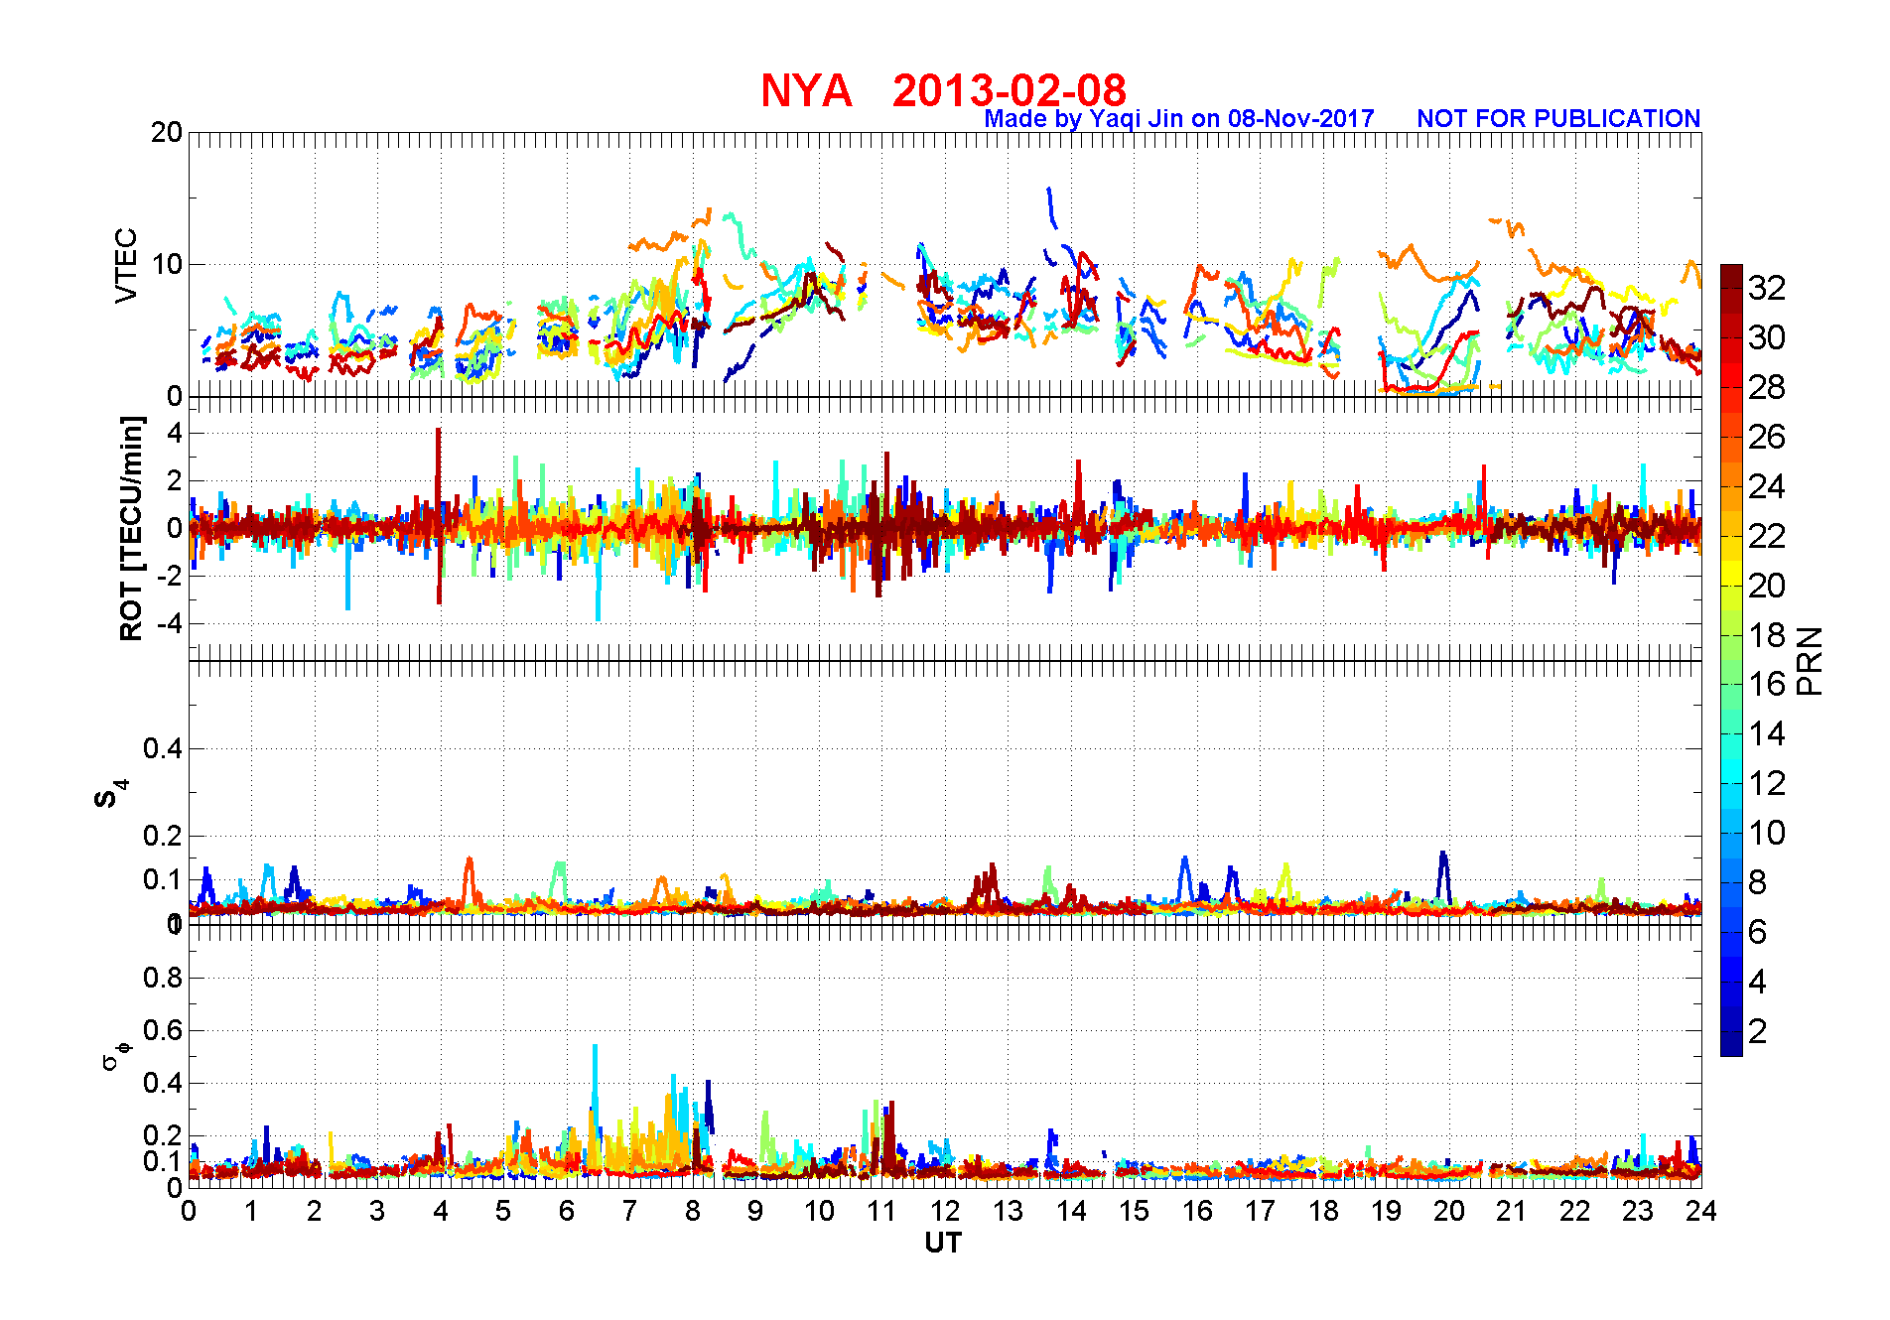
Task: Click colorbar tick label 26
Action: tap(1767, 437)
